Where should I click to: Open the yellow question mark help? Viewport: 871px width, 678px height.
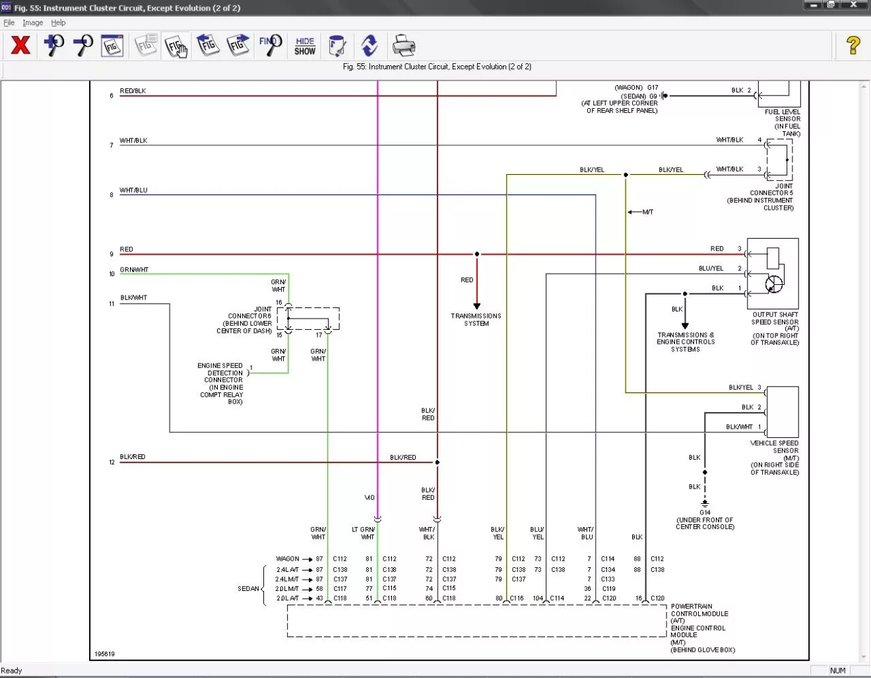coord(853,46)
